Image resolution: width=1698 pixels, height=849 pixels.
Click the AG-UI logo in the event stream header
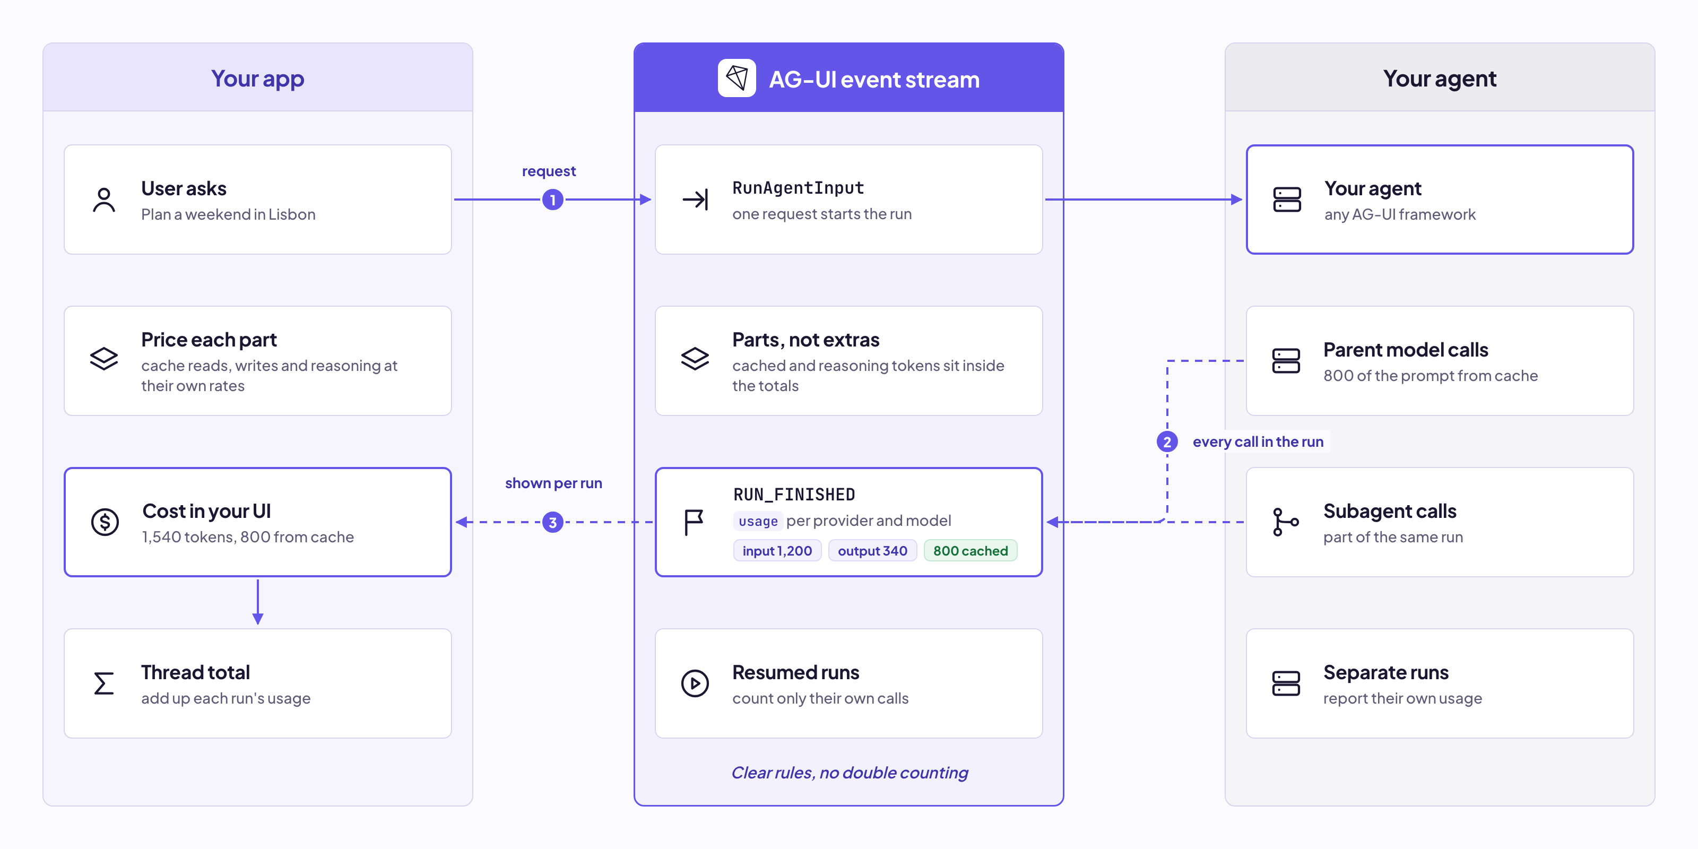tap(737, 79)
